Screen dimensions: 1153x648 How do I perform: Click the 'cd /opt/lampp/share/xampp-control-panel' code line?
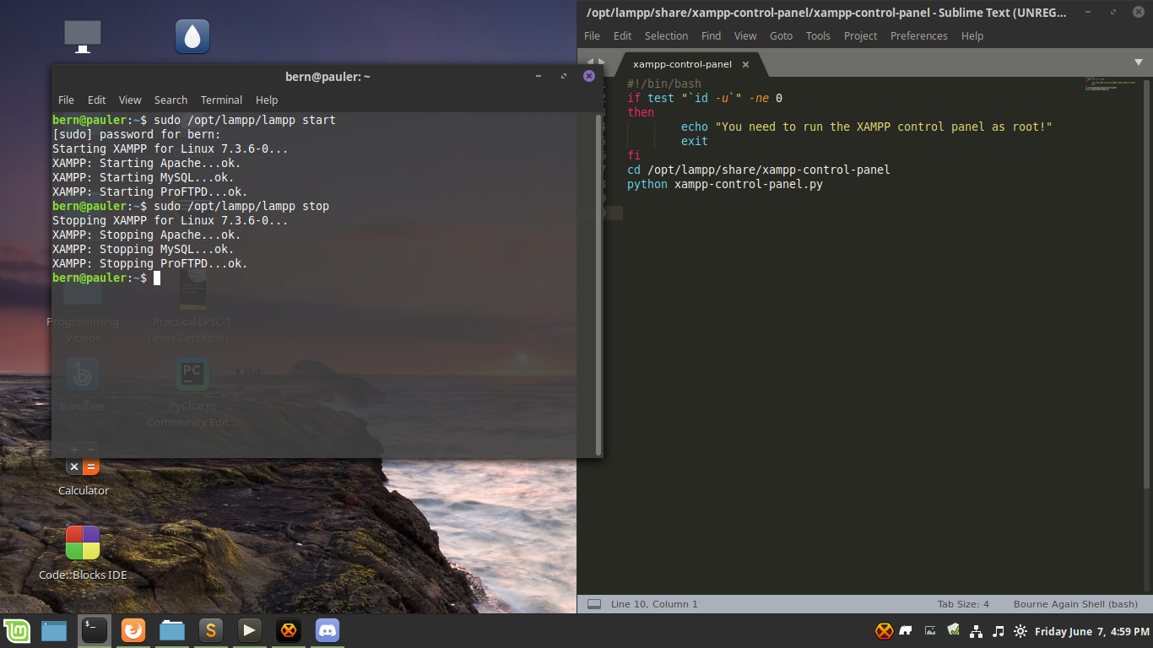pos(759,170)
